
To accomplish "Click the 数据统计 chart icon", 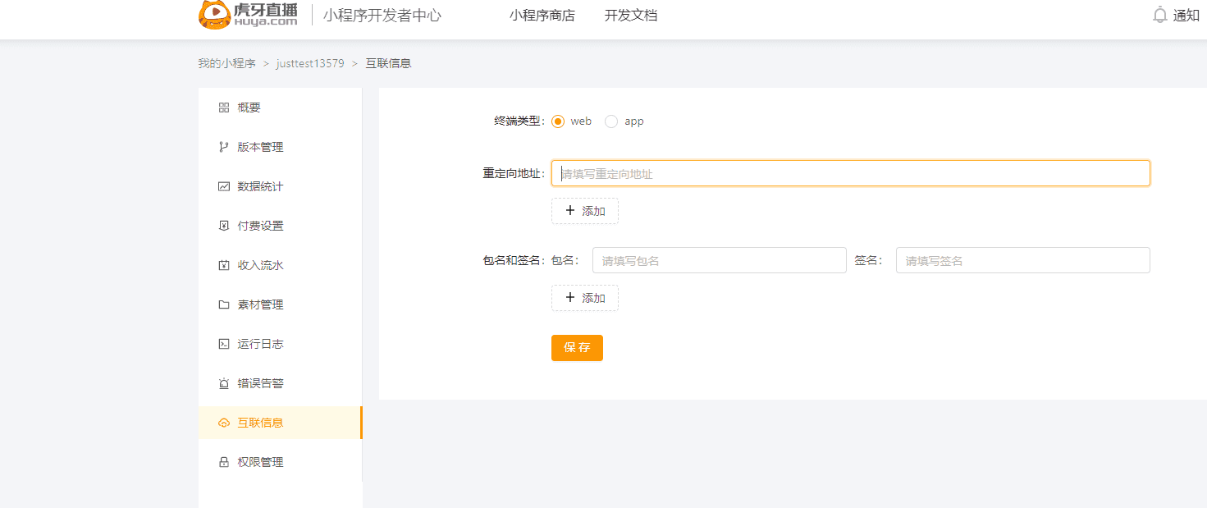I will [223, 186].
